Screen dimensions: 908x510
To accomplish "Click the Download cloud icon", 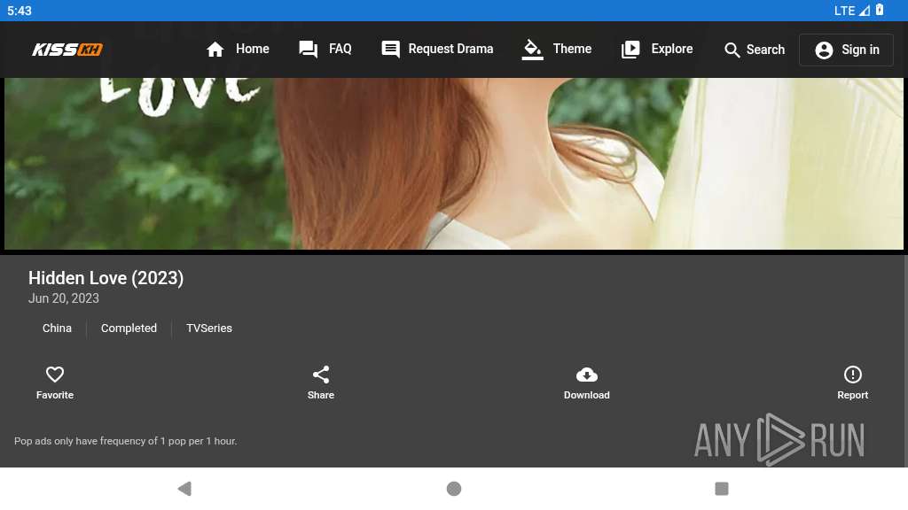I will 587,375.
